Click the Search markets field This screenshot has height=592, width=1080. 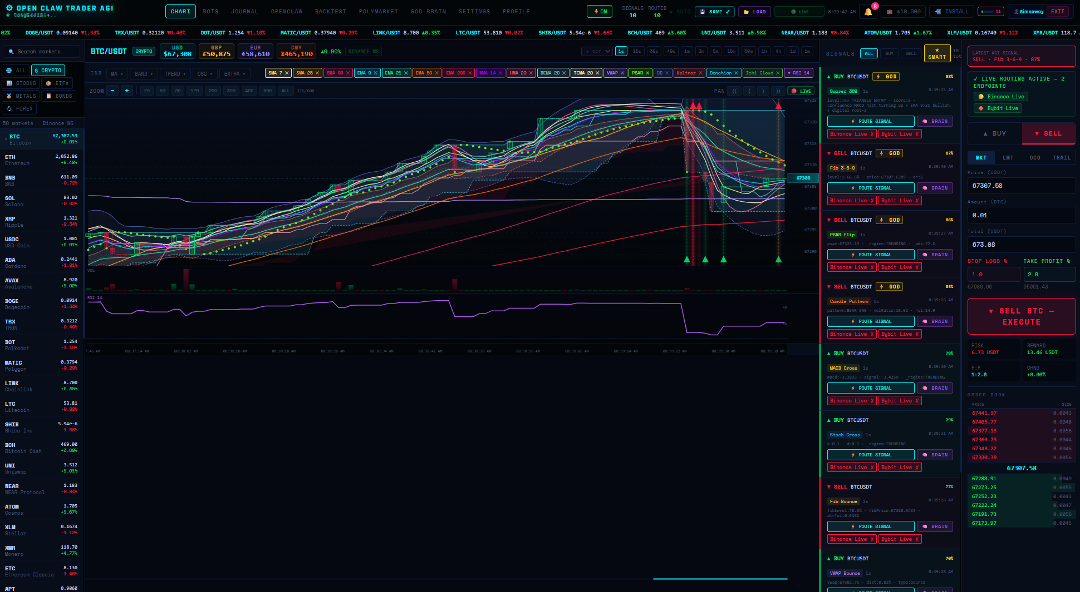(x=42, y=52)
